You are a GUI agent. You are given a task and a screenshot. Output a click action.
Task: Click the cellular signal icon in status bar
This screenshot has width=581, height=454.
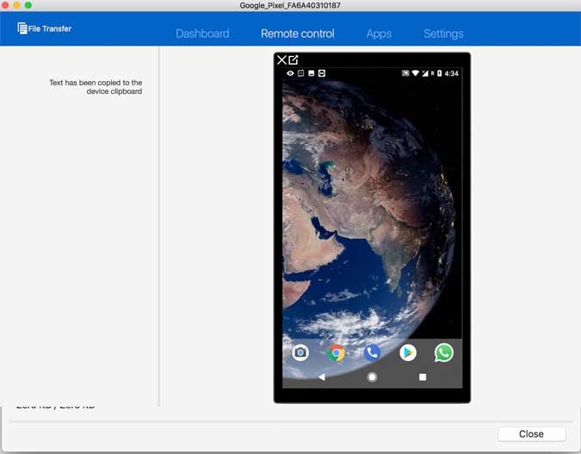[x=425, y=73]
